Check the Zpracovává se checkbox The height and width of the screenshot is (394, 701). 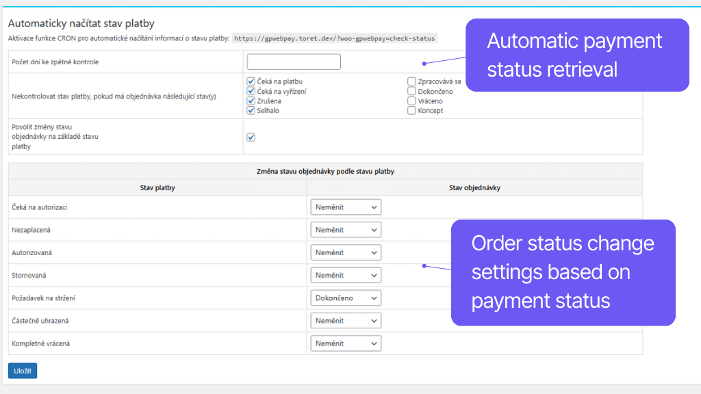[x=411, y=81]
